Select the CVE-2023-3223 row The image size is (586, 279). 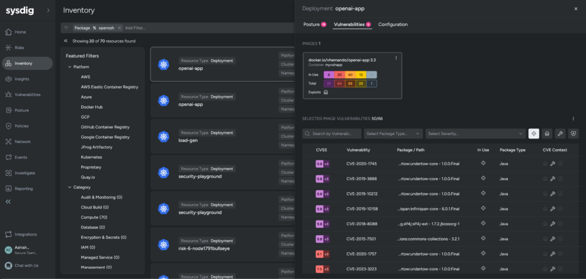coord(440,268)
